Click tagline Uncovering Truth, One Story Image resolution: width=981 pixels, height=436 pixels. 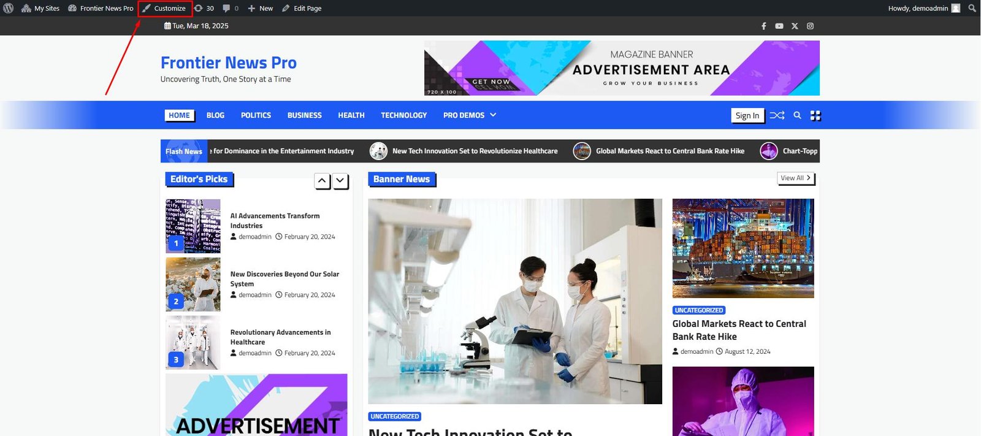tap(226, 79)
